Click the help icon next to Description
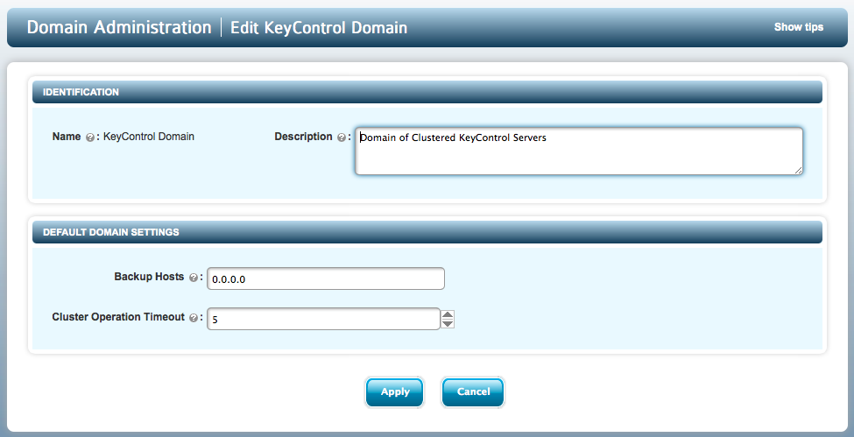 [342, 137]
